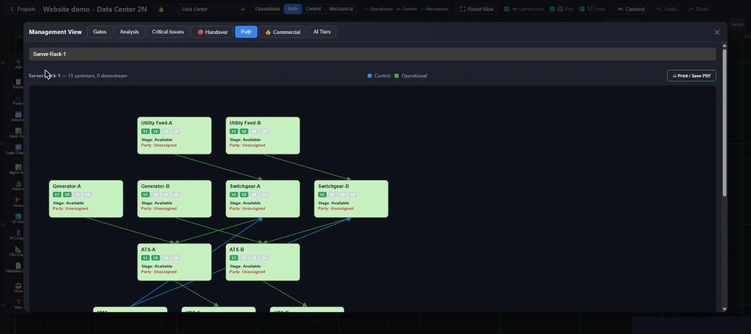Screen dimensions: 751x334
Task: Toggle the Snap checkbox
Action: coord(582,9)
